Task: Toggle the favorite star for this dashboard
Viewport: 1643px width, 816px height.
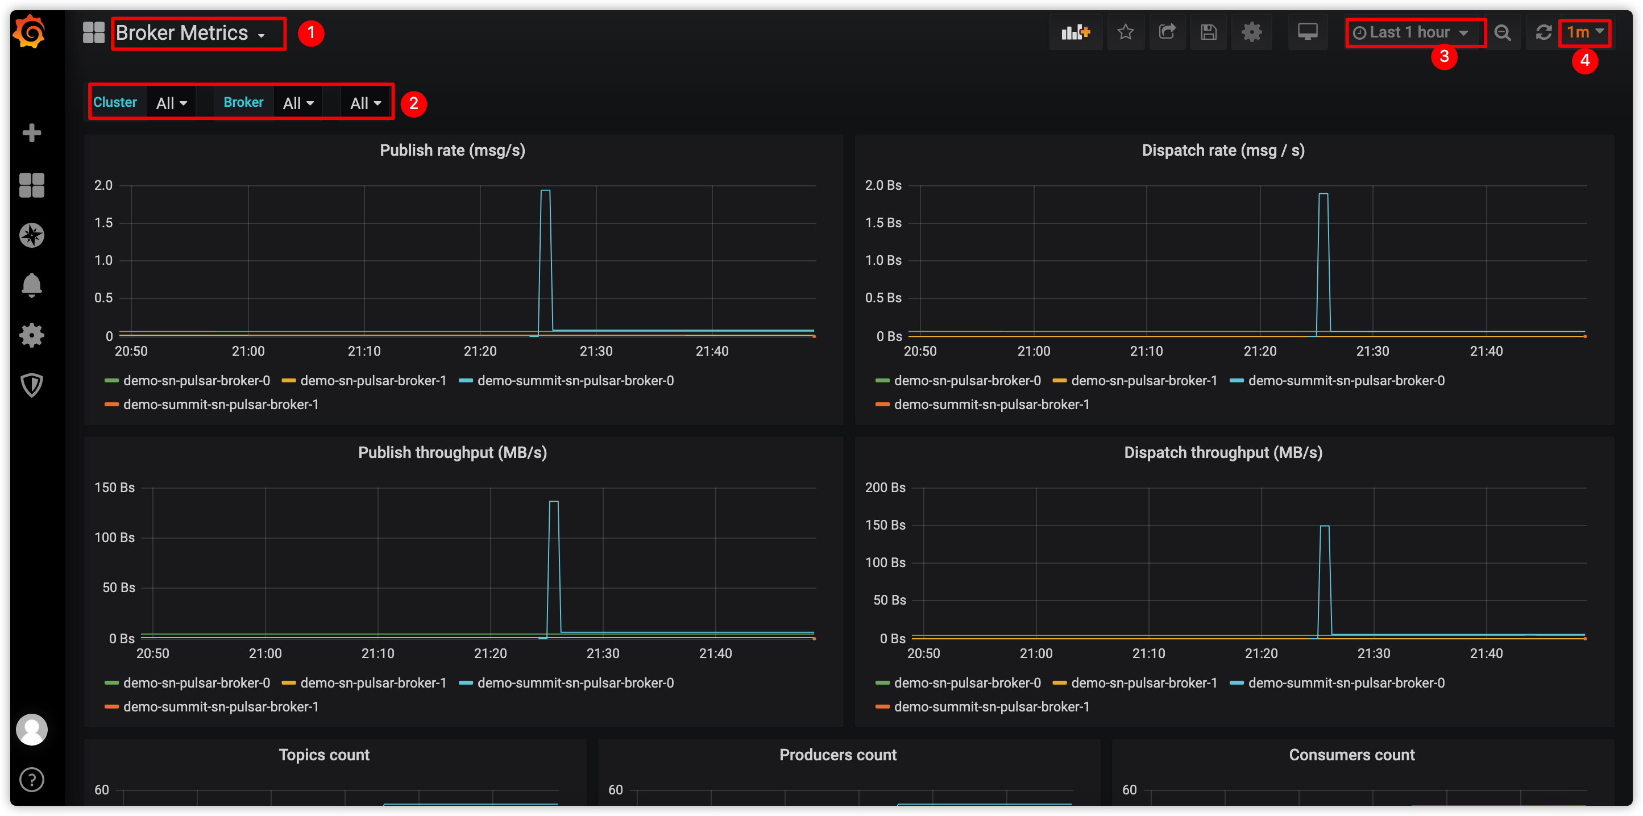Action: coord(1125,32)
